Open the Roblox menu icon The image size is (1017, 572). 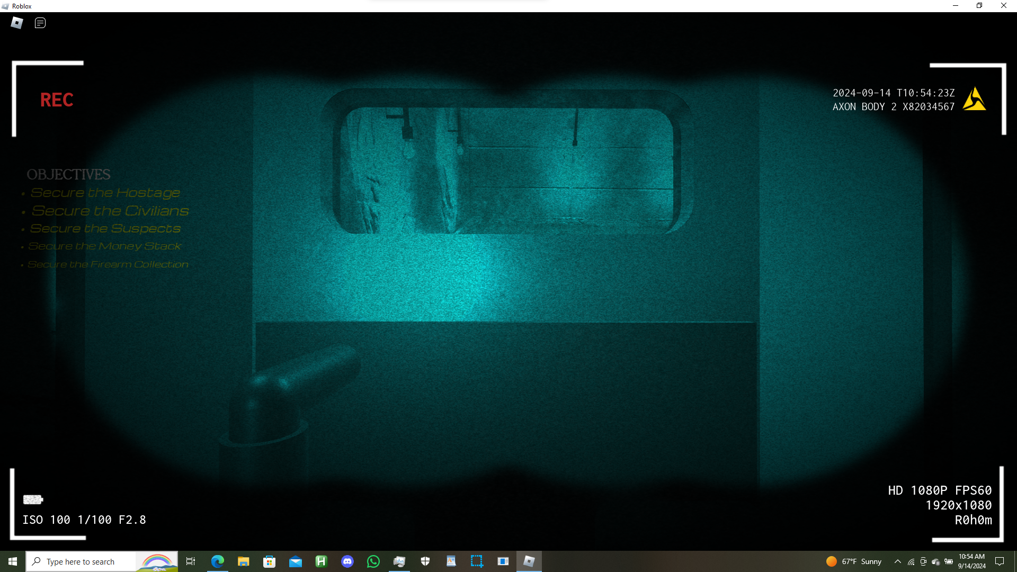click(x=17, y=23)
